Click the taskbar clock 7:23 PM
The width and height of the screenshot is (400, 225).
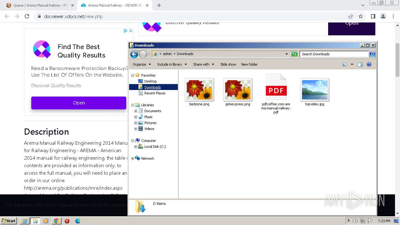pos(384,221)
